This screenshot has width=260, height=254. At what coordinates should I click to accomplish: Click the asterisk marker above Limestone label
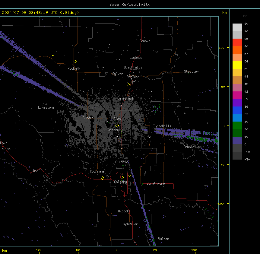click(x=46, y=104)
